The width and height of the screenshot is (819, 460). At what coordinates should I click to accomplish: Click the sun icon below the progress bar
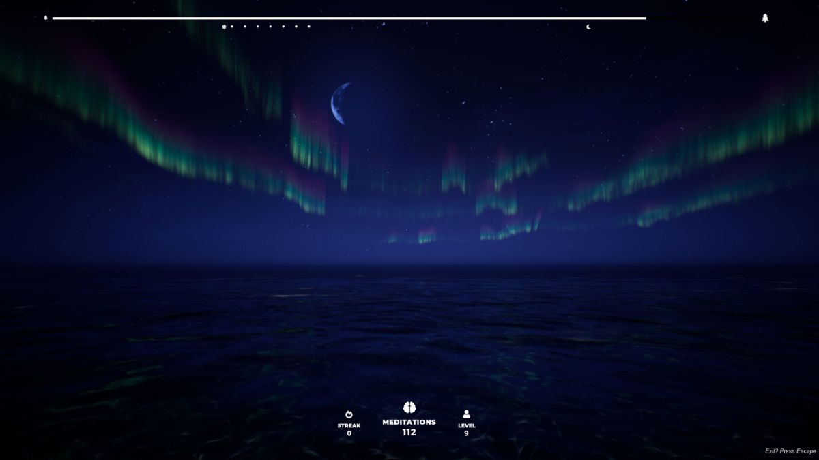[223, 27]
